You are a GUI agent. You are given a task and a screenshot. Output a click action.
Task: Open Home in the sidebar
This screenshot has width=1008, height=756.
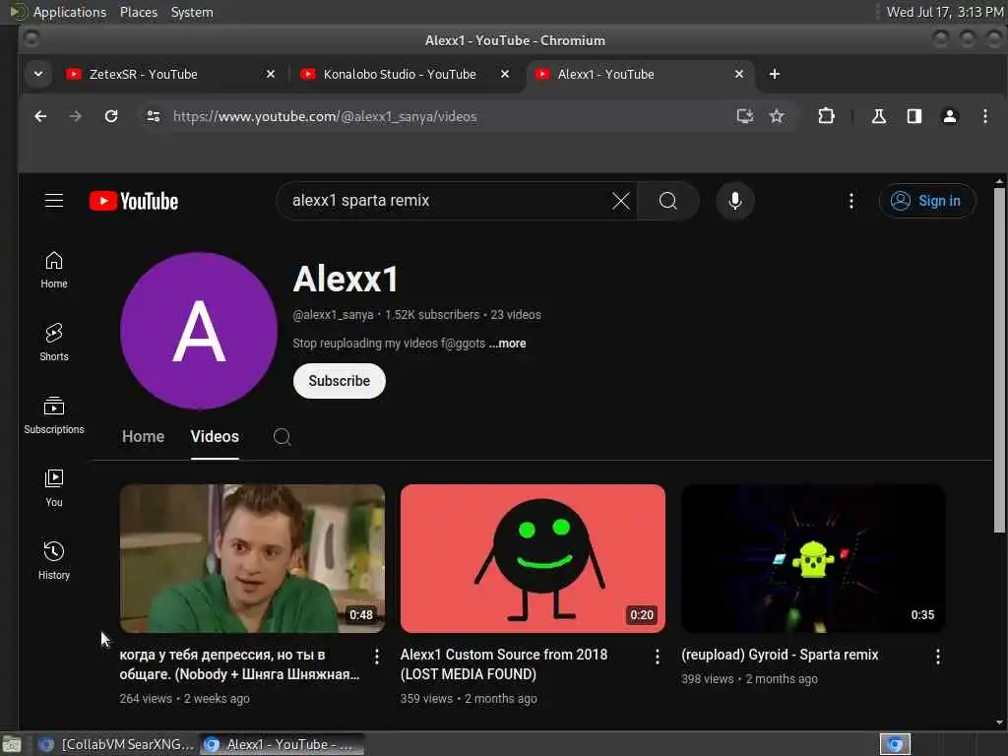(54, 270)
